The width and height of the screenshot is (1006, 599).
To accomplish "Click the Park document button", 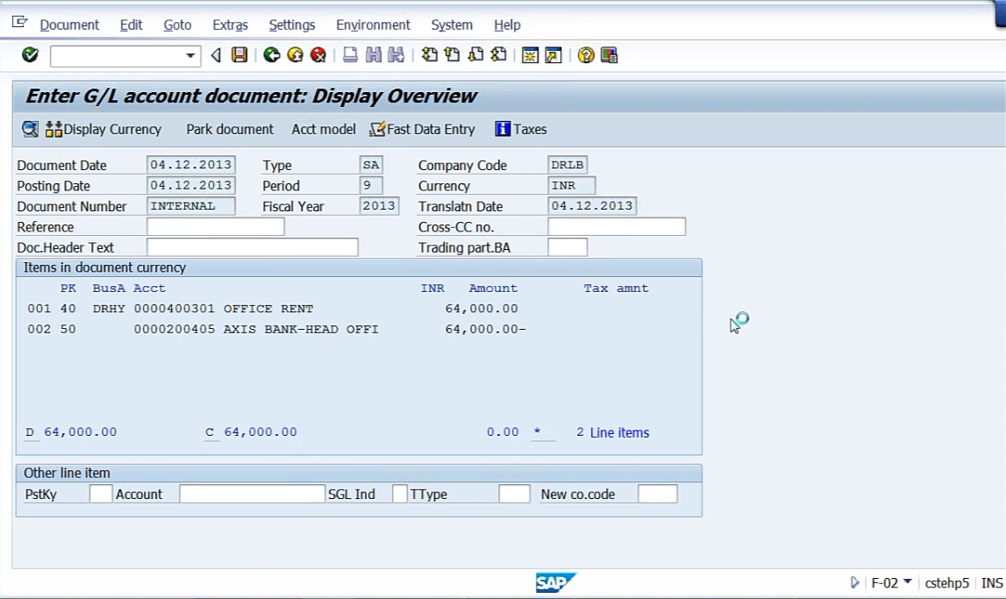I will point(230,130).
